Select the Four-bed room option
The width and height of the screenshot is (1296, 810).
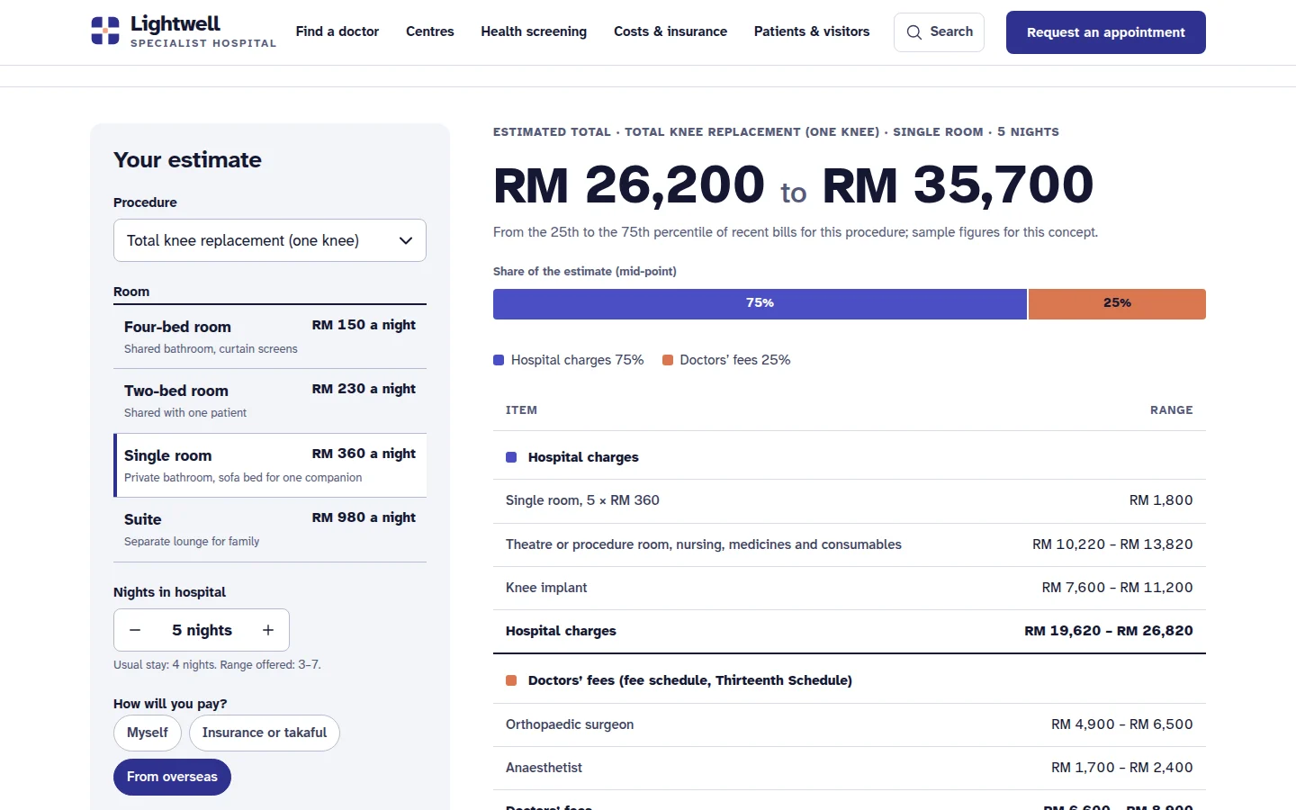(270, 337)
